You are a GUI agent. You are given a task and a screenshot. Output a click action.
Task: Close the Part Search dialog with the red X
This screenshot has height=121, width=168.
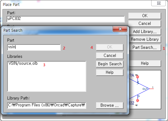pos(120,29)
